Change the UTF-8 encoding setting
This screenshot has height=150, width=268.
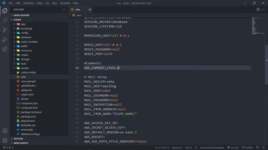[x=188, y=147]
